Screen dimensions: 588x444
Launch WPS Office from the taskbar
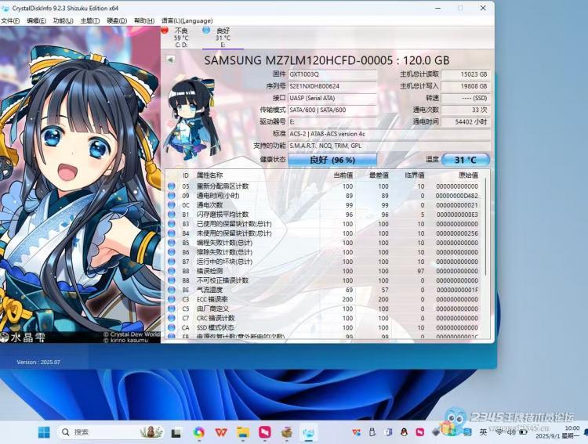[221, 433]
